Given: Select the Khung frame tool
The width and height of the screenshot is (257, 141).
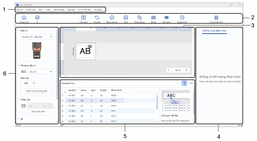Looking at the screenshot, I should (x=97, y=18).
